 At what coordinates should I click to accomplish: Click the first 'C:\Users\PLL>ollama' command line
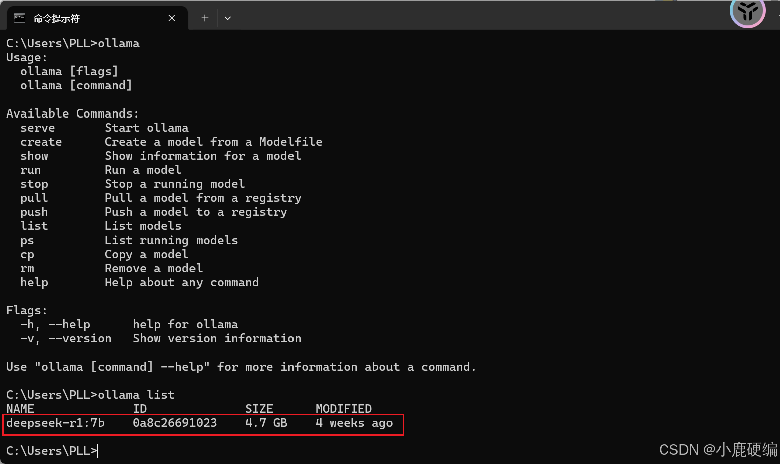(x=73, y=44)
